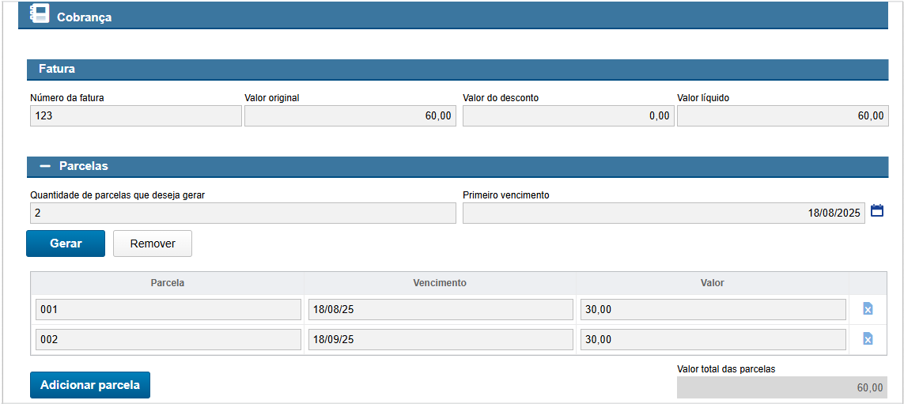Click the Valor total das parcelas field
This screenshot has height=404, width=904.
click(x=782, y=387)
